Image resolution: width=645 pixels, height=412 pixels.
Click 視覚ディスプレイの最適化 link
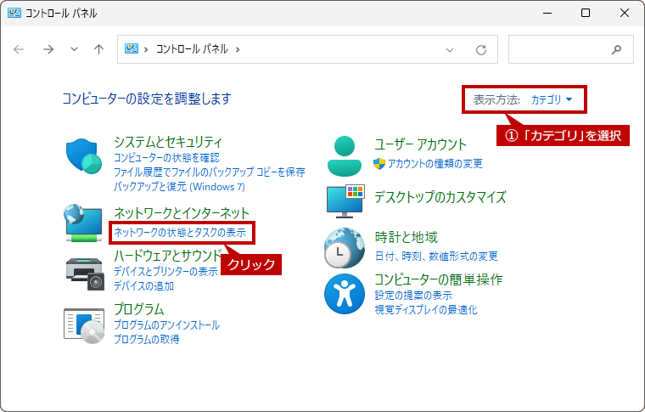tap(426, 310)
